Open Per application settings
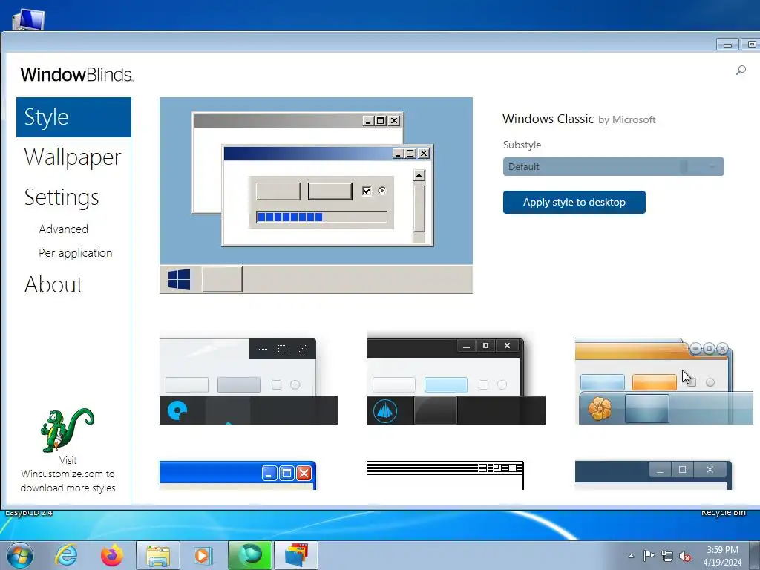The width and height of the screenshot is (760, 570). click(76, 253)
